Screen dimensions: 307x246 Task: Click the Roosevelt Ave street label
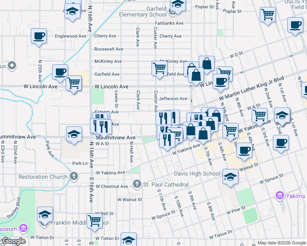[109, 49]
